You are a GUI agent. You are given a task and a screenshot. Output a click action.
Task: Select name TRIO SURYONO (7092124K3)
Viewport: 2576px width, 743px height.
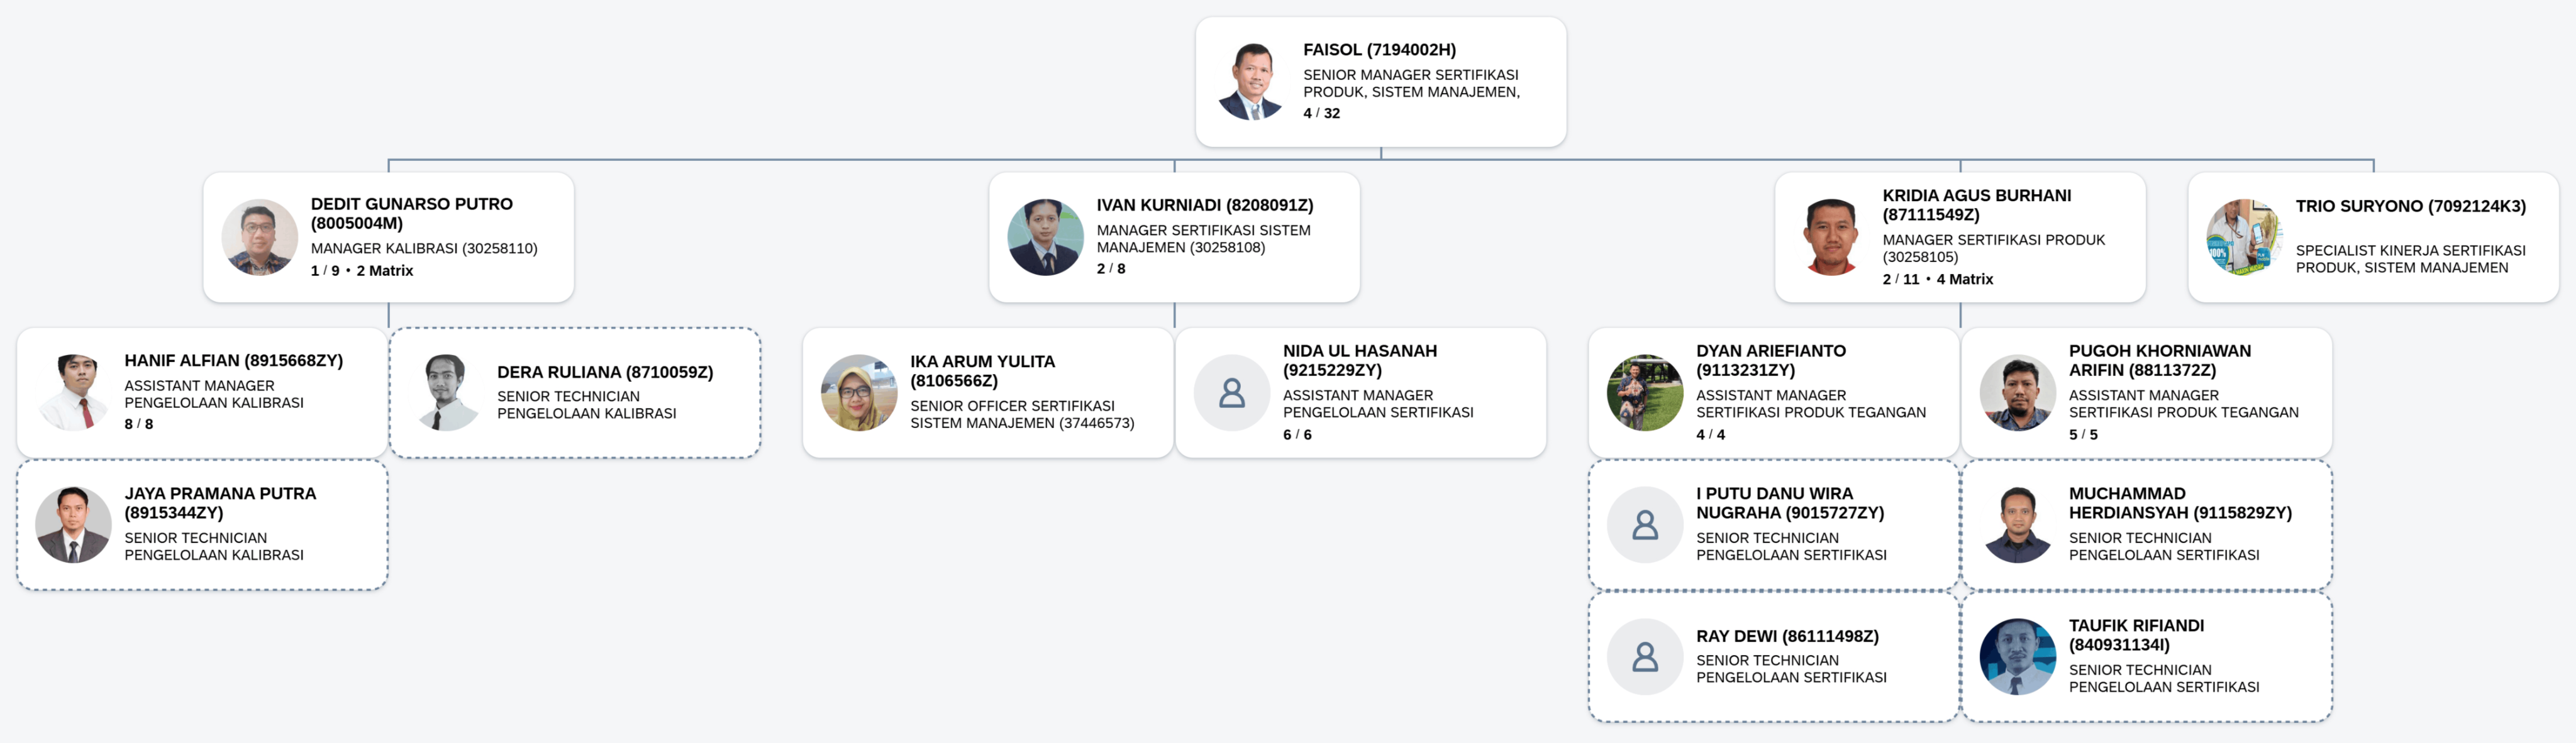2411,206
